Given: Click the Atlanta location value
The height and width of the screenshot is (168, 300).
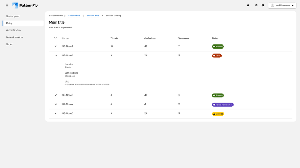Looking at the screenshot, I should pos(68,67).
